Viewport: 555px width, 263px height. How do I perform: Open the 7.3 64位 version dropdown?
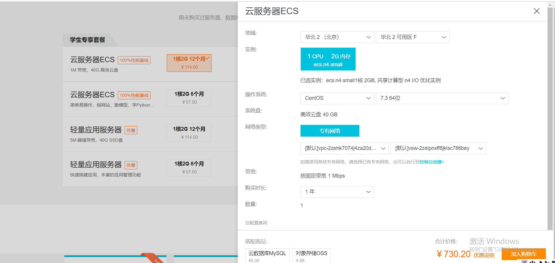(x=442, y=98)
